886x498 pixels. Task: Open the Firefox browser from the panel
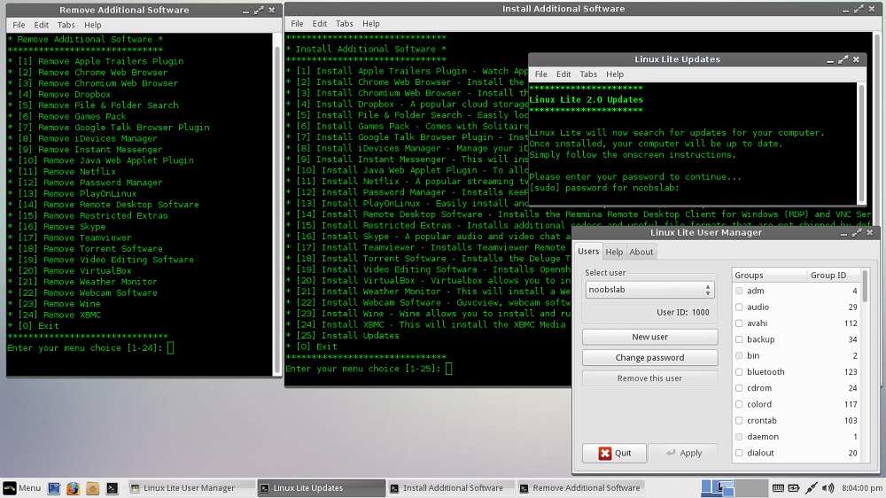click(x=73, y=488)
